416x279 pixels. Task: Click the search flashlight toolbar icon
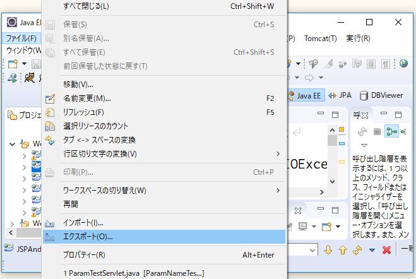(313, 64)
